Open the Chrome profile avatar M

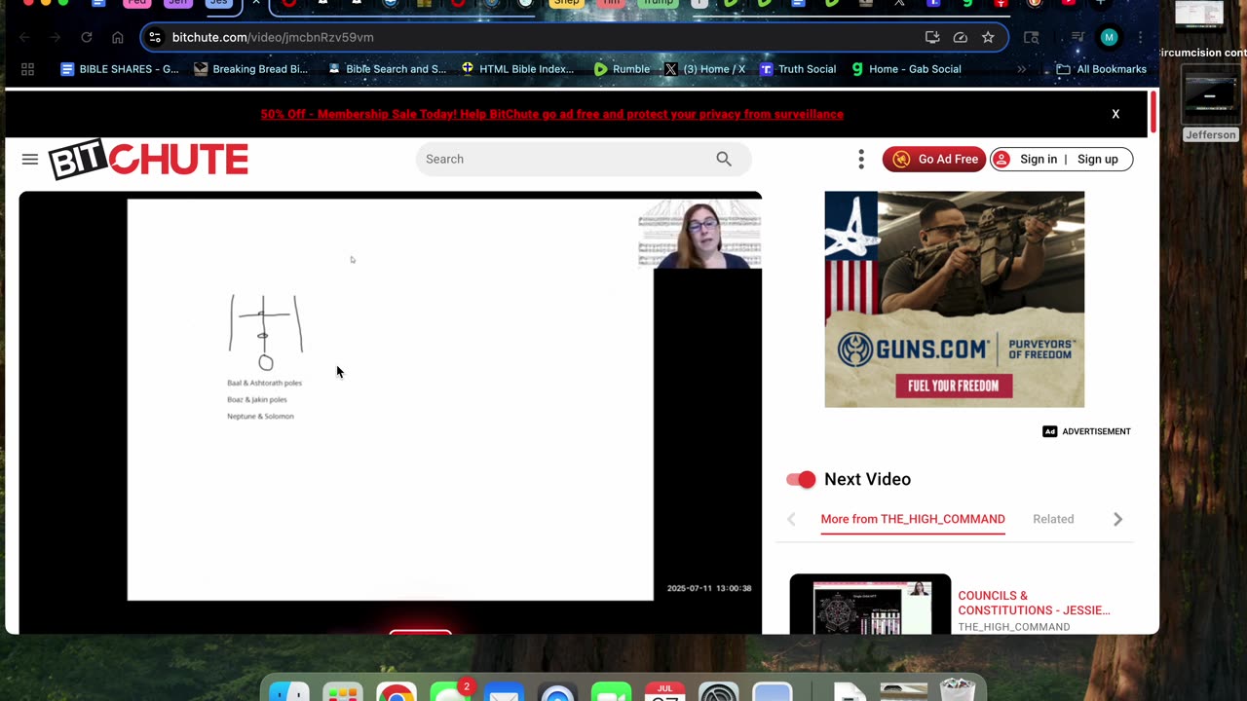(1109, 37)
